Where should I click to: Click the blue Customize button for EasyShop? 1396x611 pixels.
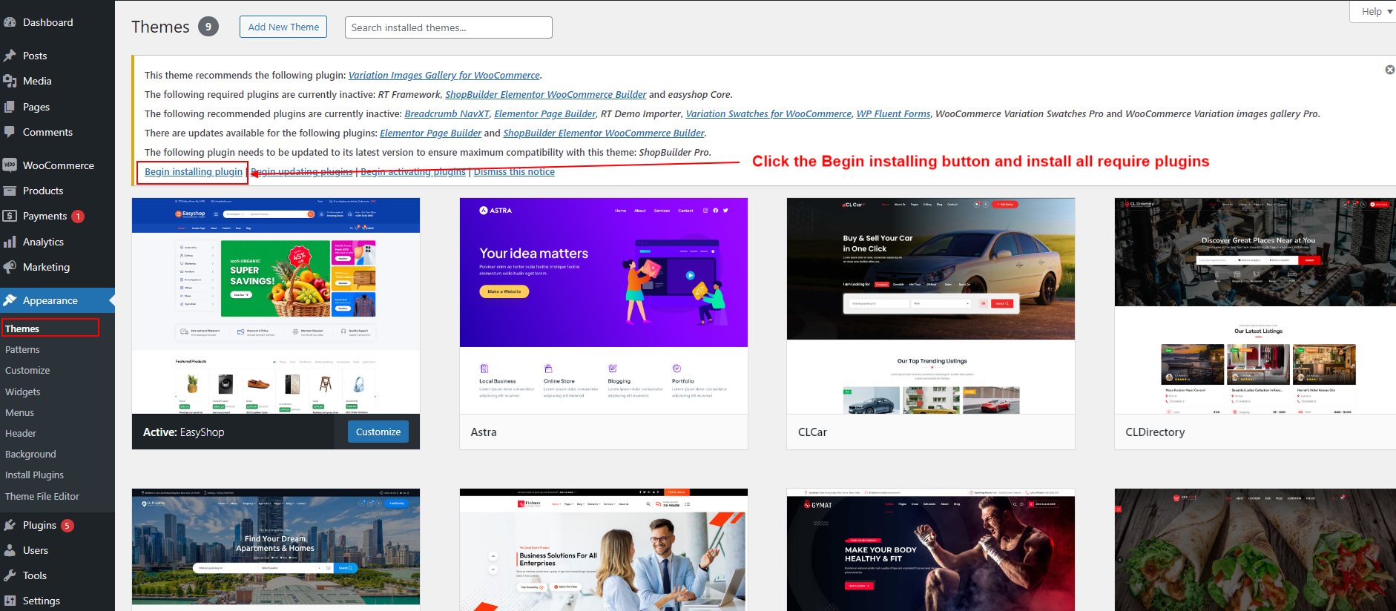click(378, 432)
